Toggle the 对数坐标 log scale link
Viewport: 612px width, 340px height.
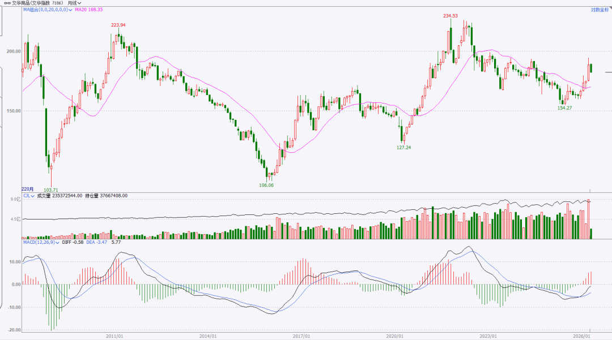pos(598,10)
